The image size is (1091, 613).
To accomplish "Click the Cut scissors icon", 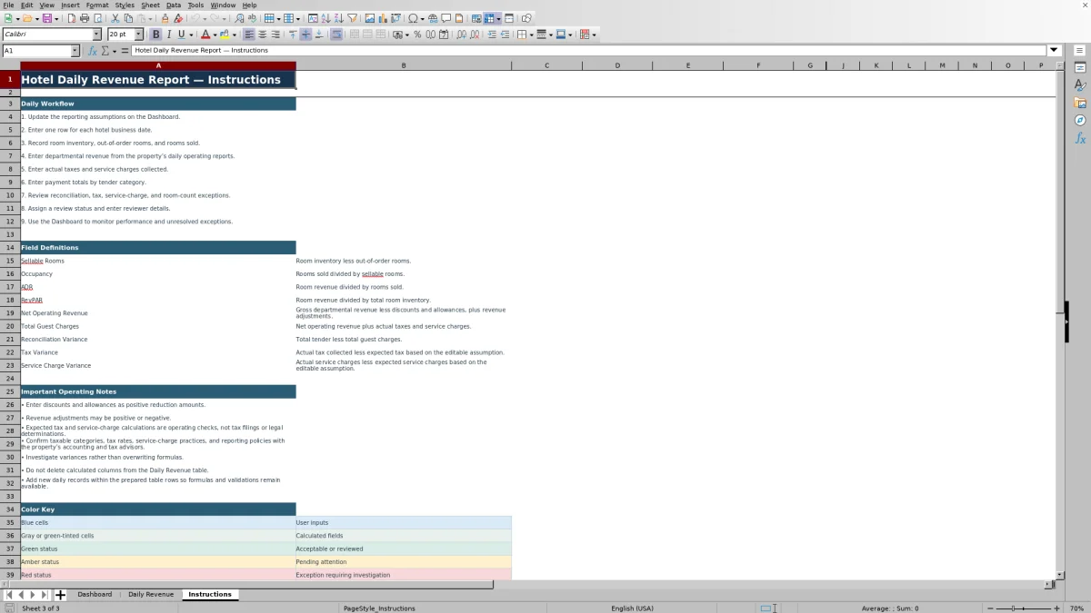I will point(115,18).
